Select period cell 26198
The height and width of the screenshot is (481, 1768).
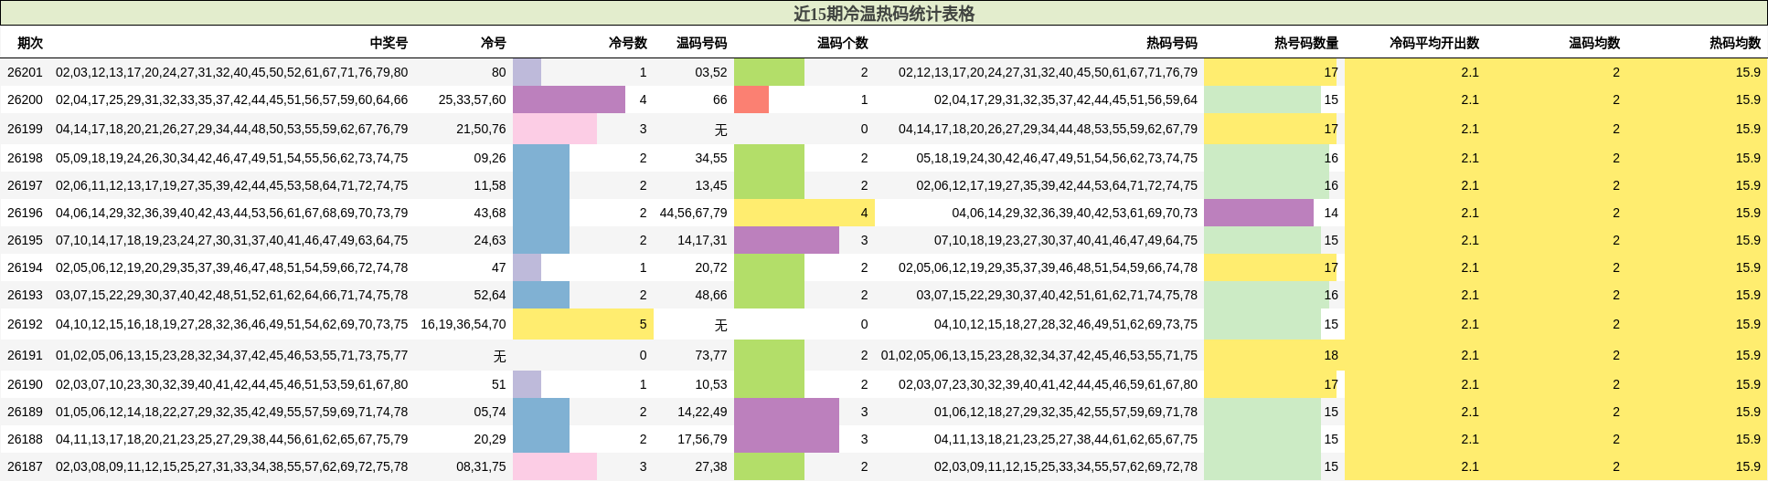click(25, 158)
